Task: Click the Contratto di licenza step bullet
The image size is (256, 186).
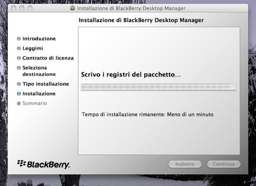Action: tap(19, 58)
